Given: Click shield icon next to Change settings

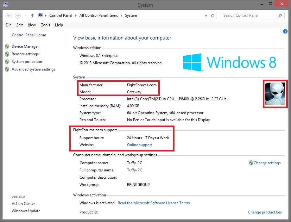Looking at the screenshot, I should (251, 163).
